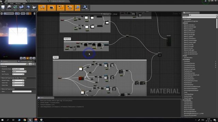Select Blend_ColorBurn in the Palette
Viewport: 218px width, 122px height.
point(189,25)
